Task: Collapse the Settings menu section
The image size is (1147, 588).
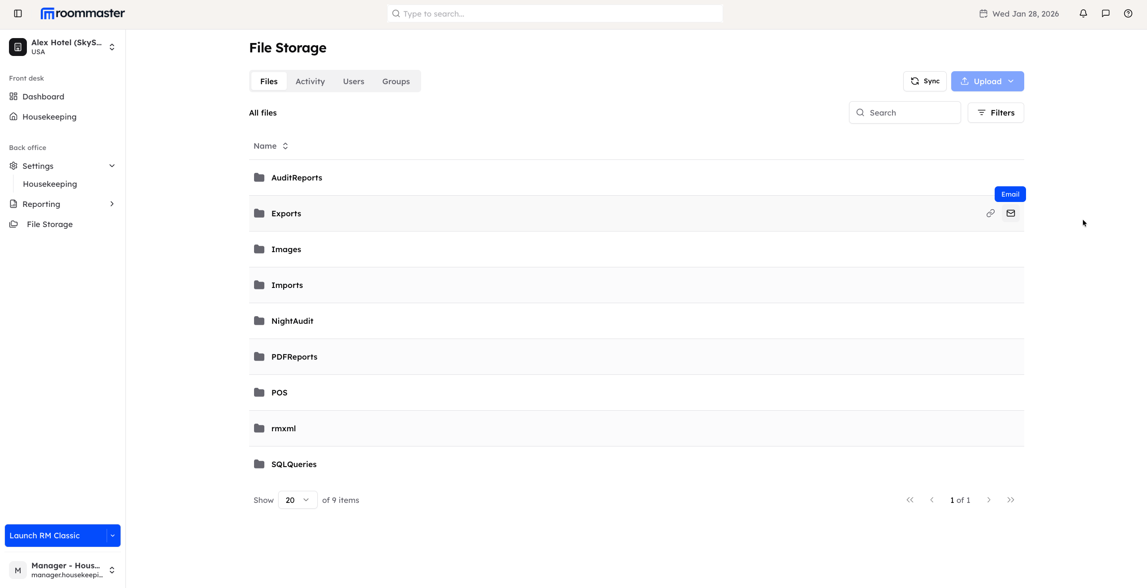Action: tap(112, 166)
